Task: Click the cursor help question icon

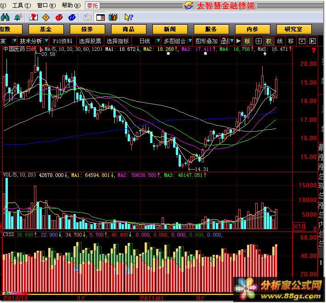Action: point(128,17)
